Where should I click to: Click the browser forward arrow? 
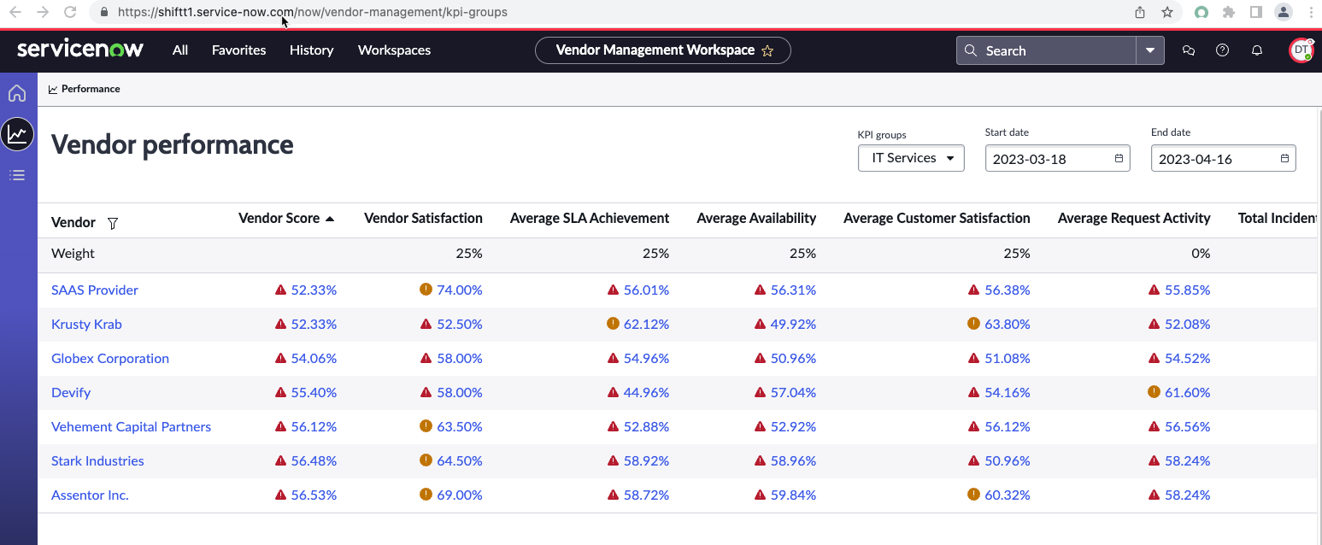coord(43,12)
